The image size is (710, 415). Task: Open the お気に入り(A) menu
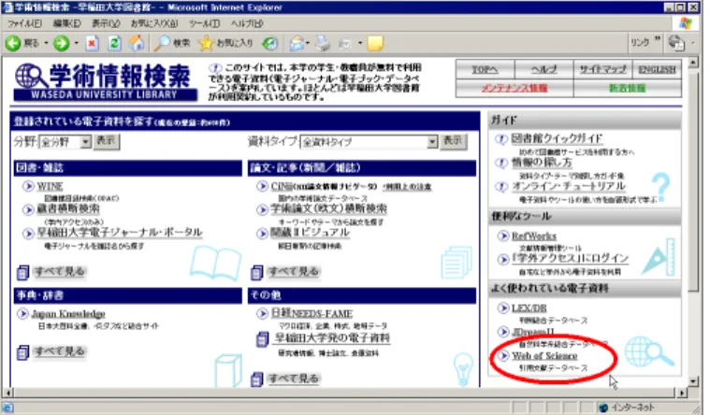154,23
